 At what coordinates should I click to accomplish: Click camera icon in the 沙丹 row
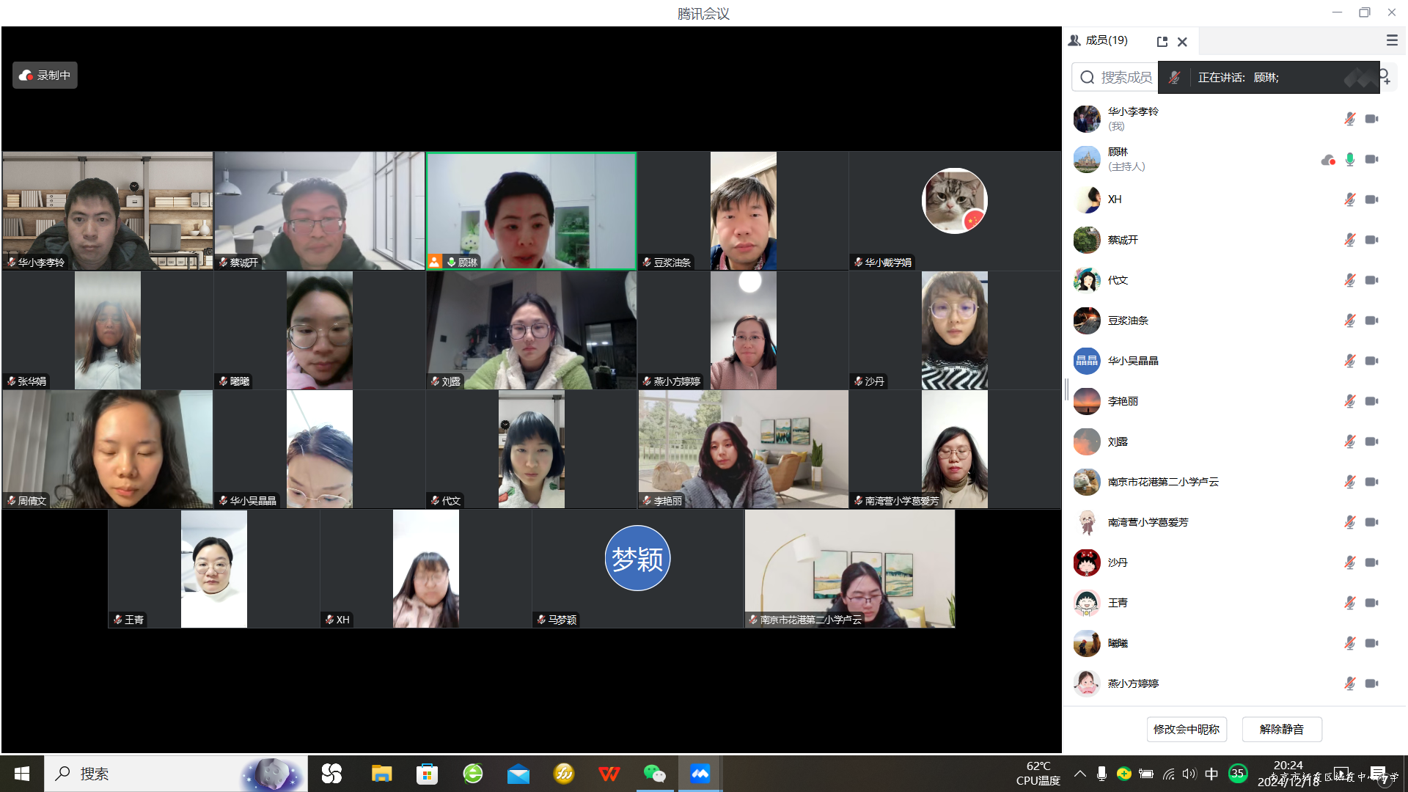[1372, 562]
